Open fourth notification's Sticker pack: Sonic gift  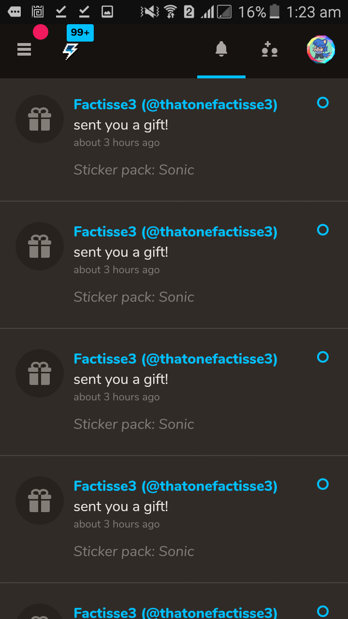point(134,551)
